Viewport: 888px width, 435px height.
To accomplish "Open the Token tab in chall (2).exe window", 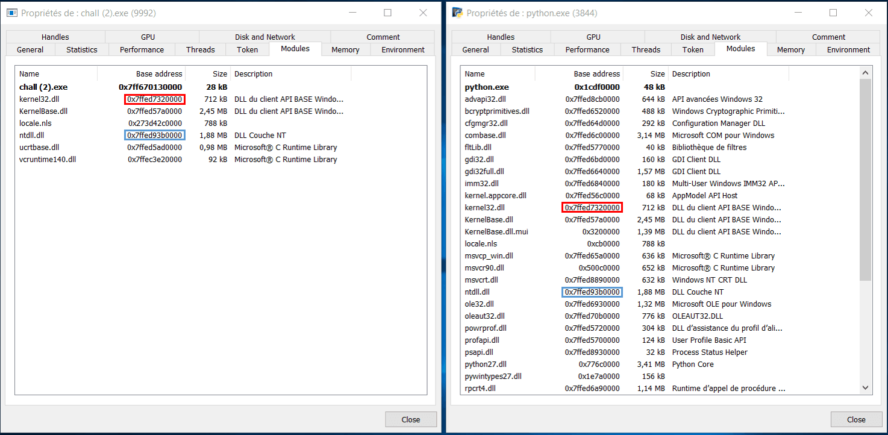I will coord(248,49).
